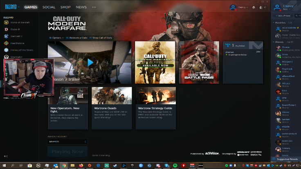The image size is (301, 169).
Task: Open Heroes of the Storm icon
Action: tap(6, 50)
